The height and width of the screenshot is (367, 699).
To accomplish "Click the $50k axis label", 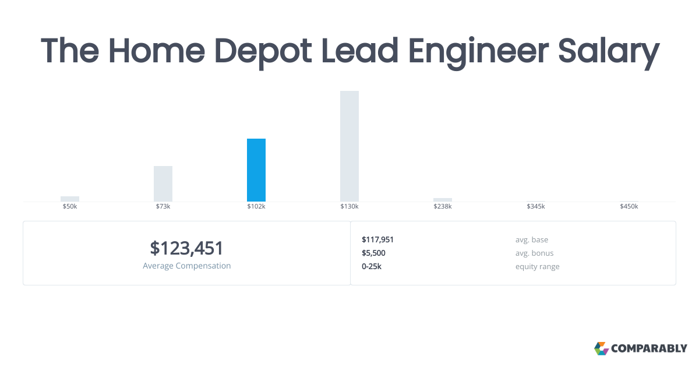I will (x=70, y=207).
